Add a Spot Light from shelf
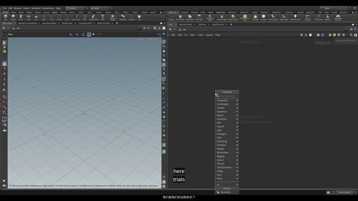Viewport: 358px width, 201px height. tap(190, 17)
